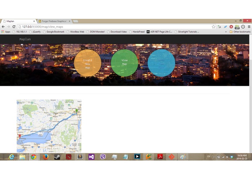Click the blue bird extension icon
Screen dimensions: 252x179
225,27
